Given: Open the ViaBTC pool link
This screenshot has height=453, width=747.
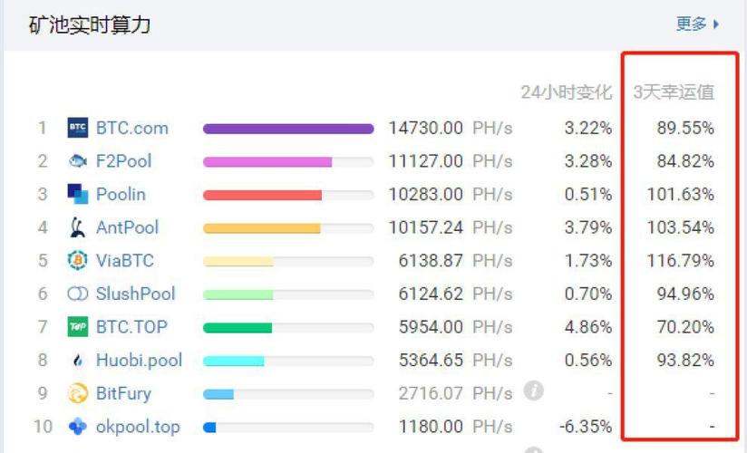Looking at the screenshot, I should coord(125,261).
